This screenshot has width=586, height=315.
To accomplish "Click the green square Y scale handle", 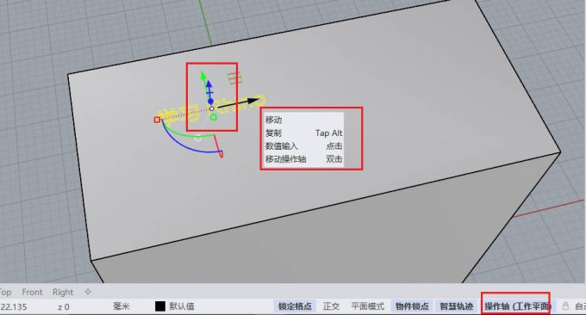I will (214, 117).
